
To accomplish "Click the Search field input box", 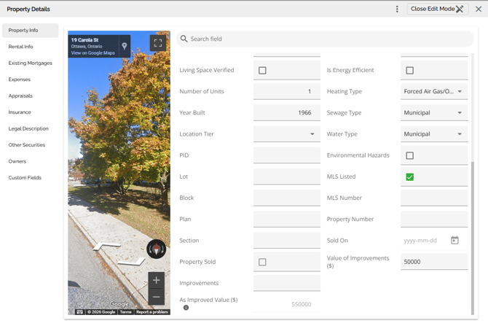I will tap(328, 39).
